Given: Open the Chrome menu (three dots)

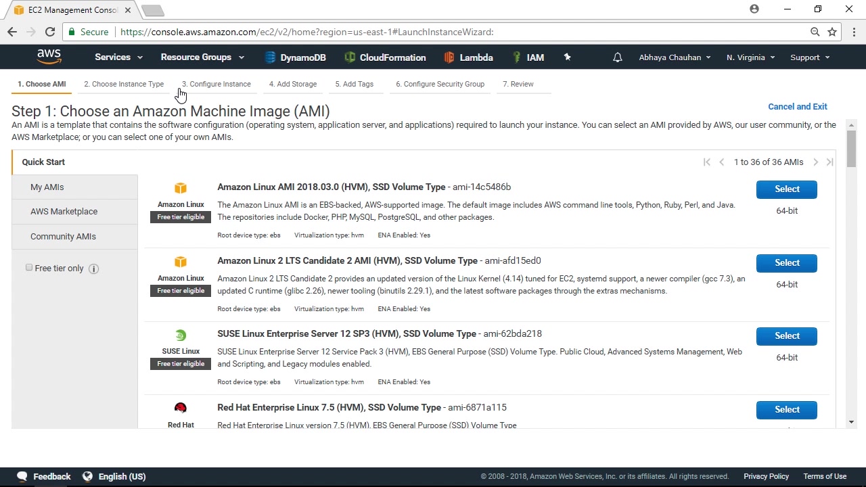Looking at the screenshot, I should tap(854, 32).
